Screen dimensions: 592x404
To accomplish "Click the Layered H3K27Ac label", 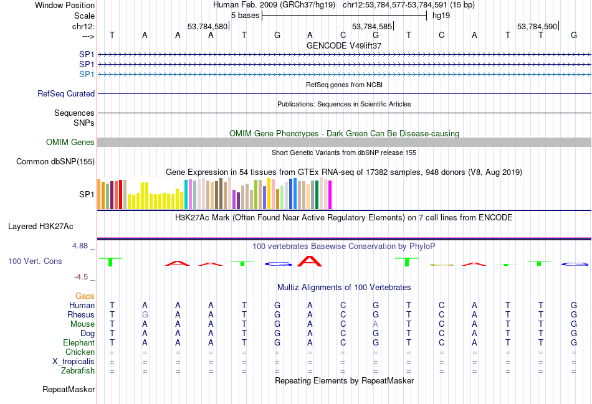I will (x=41, y=227).
